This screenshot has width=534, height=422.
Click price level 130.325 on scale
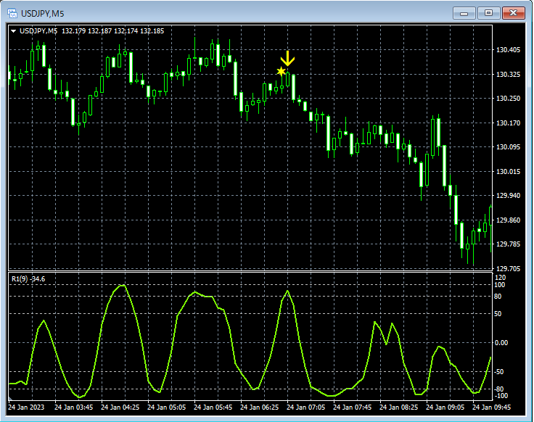(x=508, y=74)
